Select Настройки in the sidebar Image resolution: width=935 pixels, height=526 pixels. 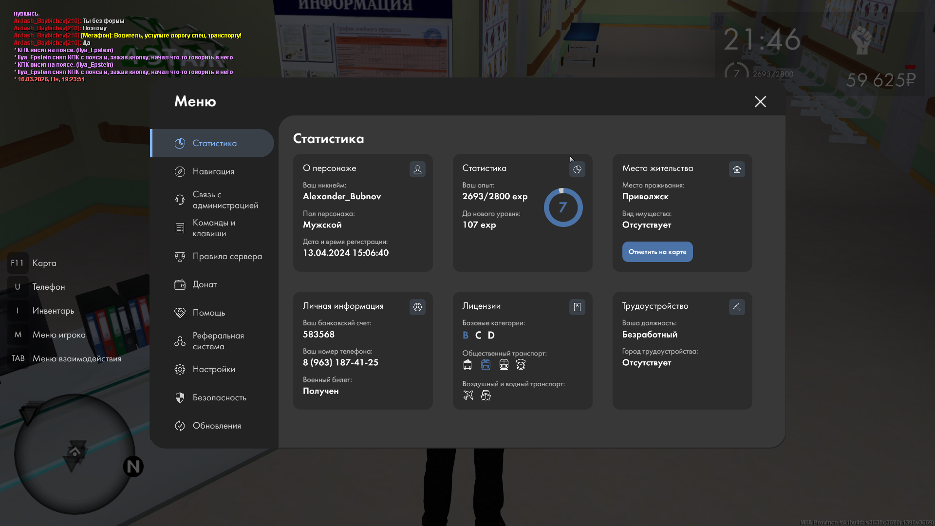coord(214,369)
